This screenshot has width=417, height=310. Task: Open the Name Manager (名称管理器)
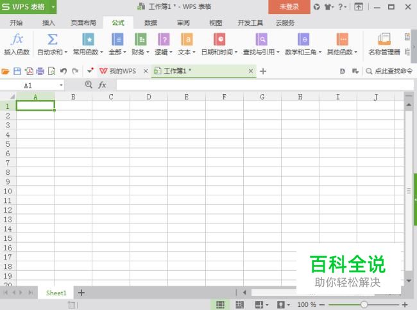[384, 44]
